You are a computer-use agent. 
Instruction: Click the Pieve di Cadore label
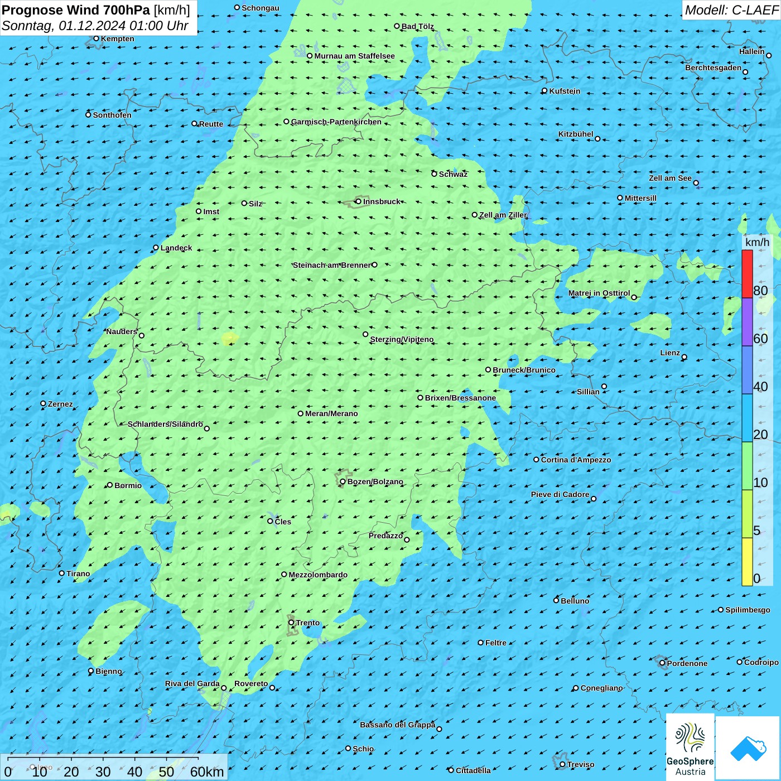coord(560,494)
